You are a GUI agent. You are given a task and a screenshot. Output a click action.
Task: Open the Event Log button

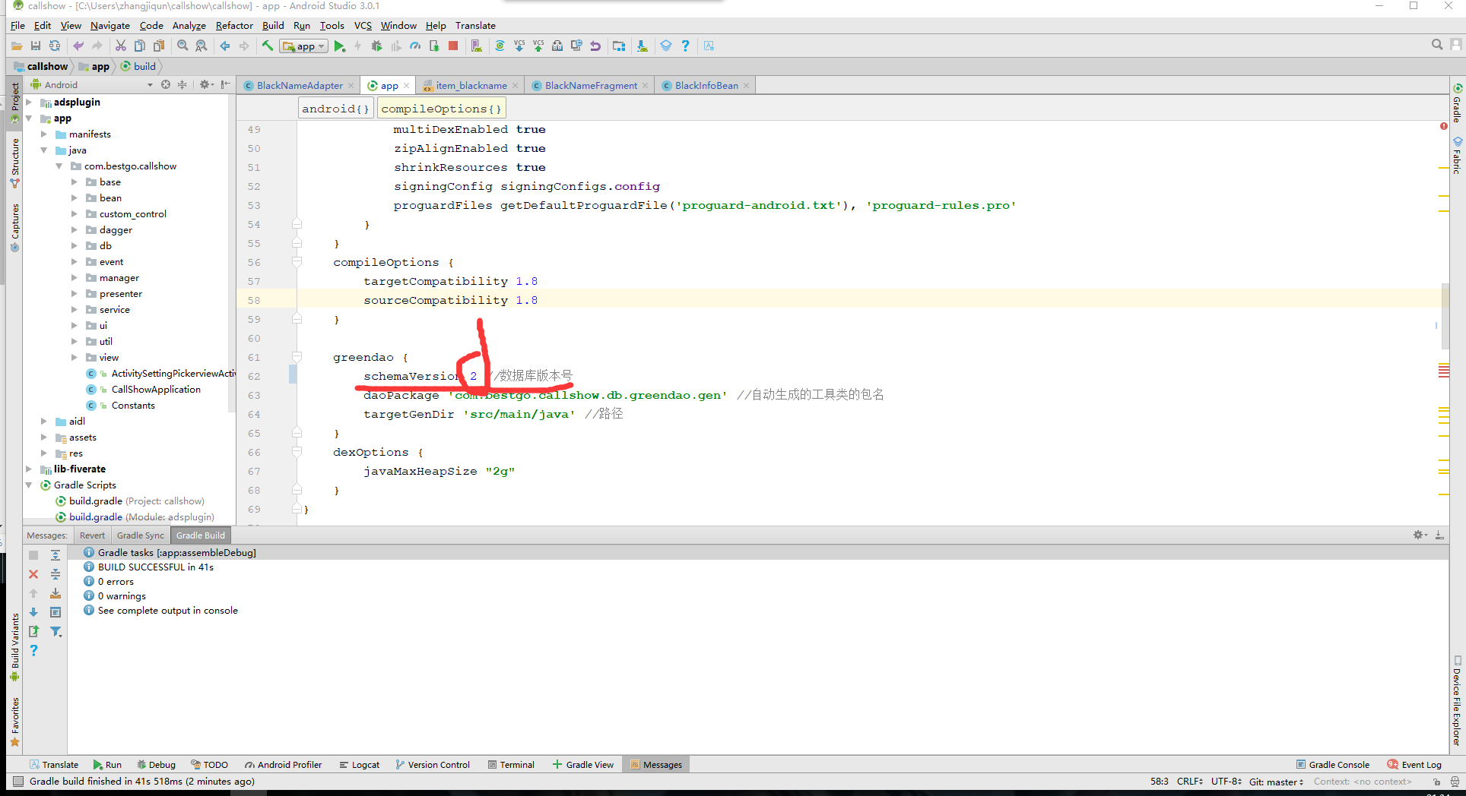1414,765
